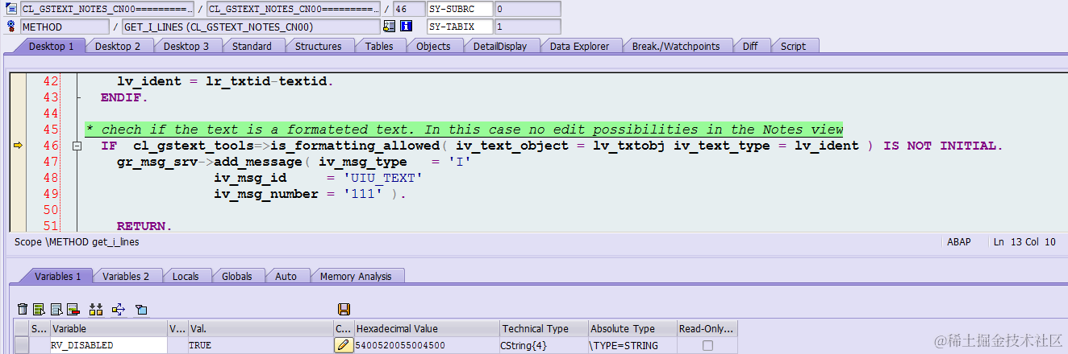Click the blue information icon
The width and height of the screenshot is (1068, 354).
(407, 27)
